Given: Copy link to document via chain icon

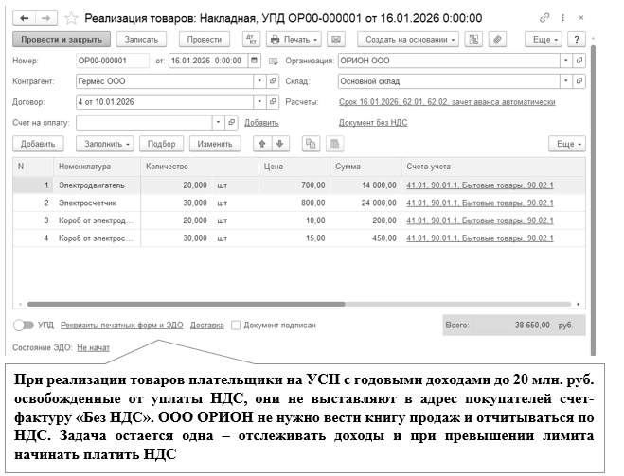Looking at the screenshot, I should (544, 17).
